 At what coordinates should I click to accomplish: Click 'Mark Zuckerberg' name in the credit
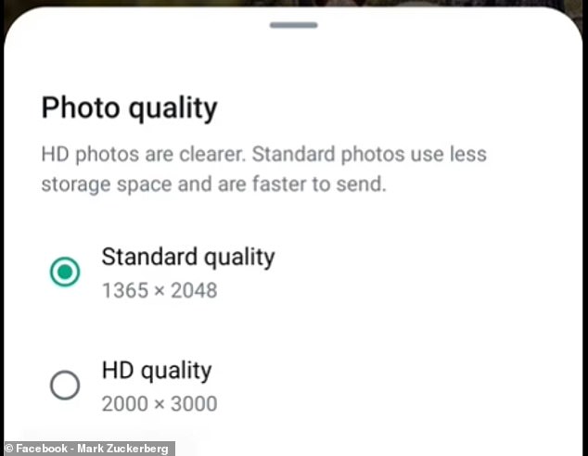[x=122, y=449]
